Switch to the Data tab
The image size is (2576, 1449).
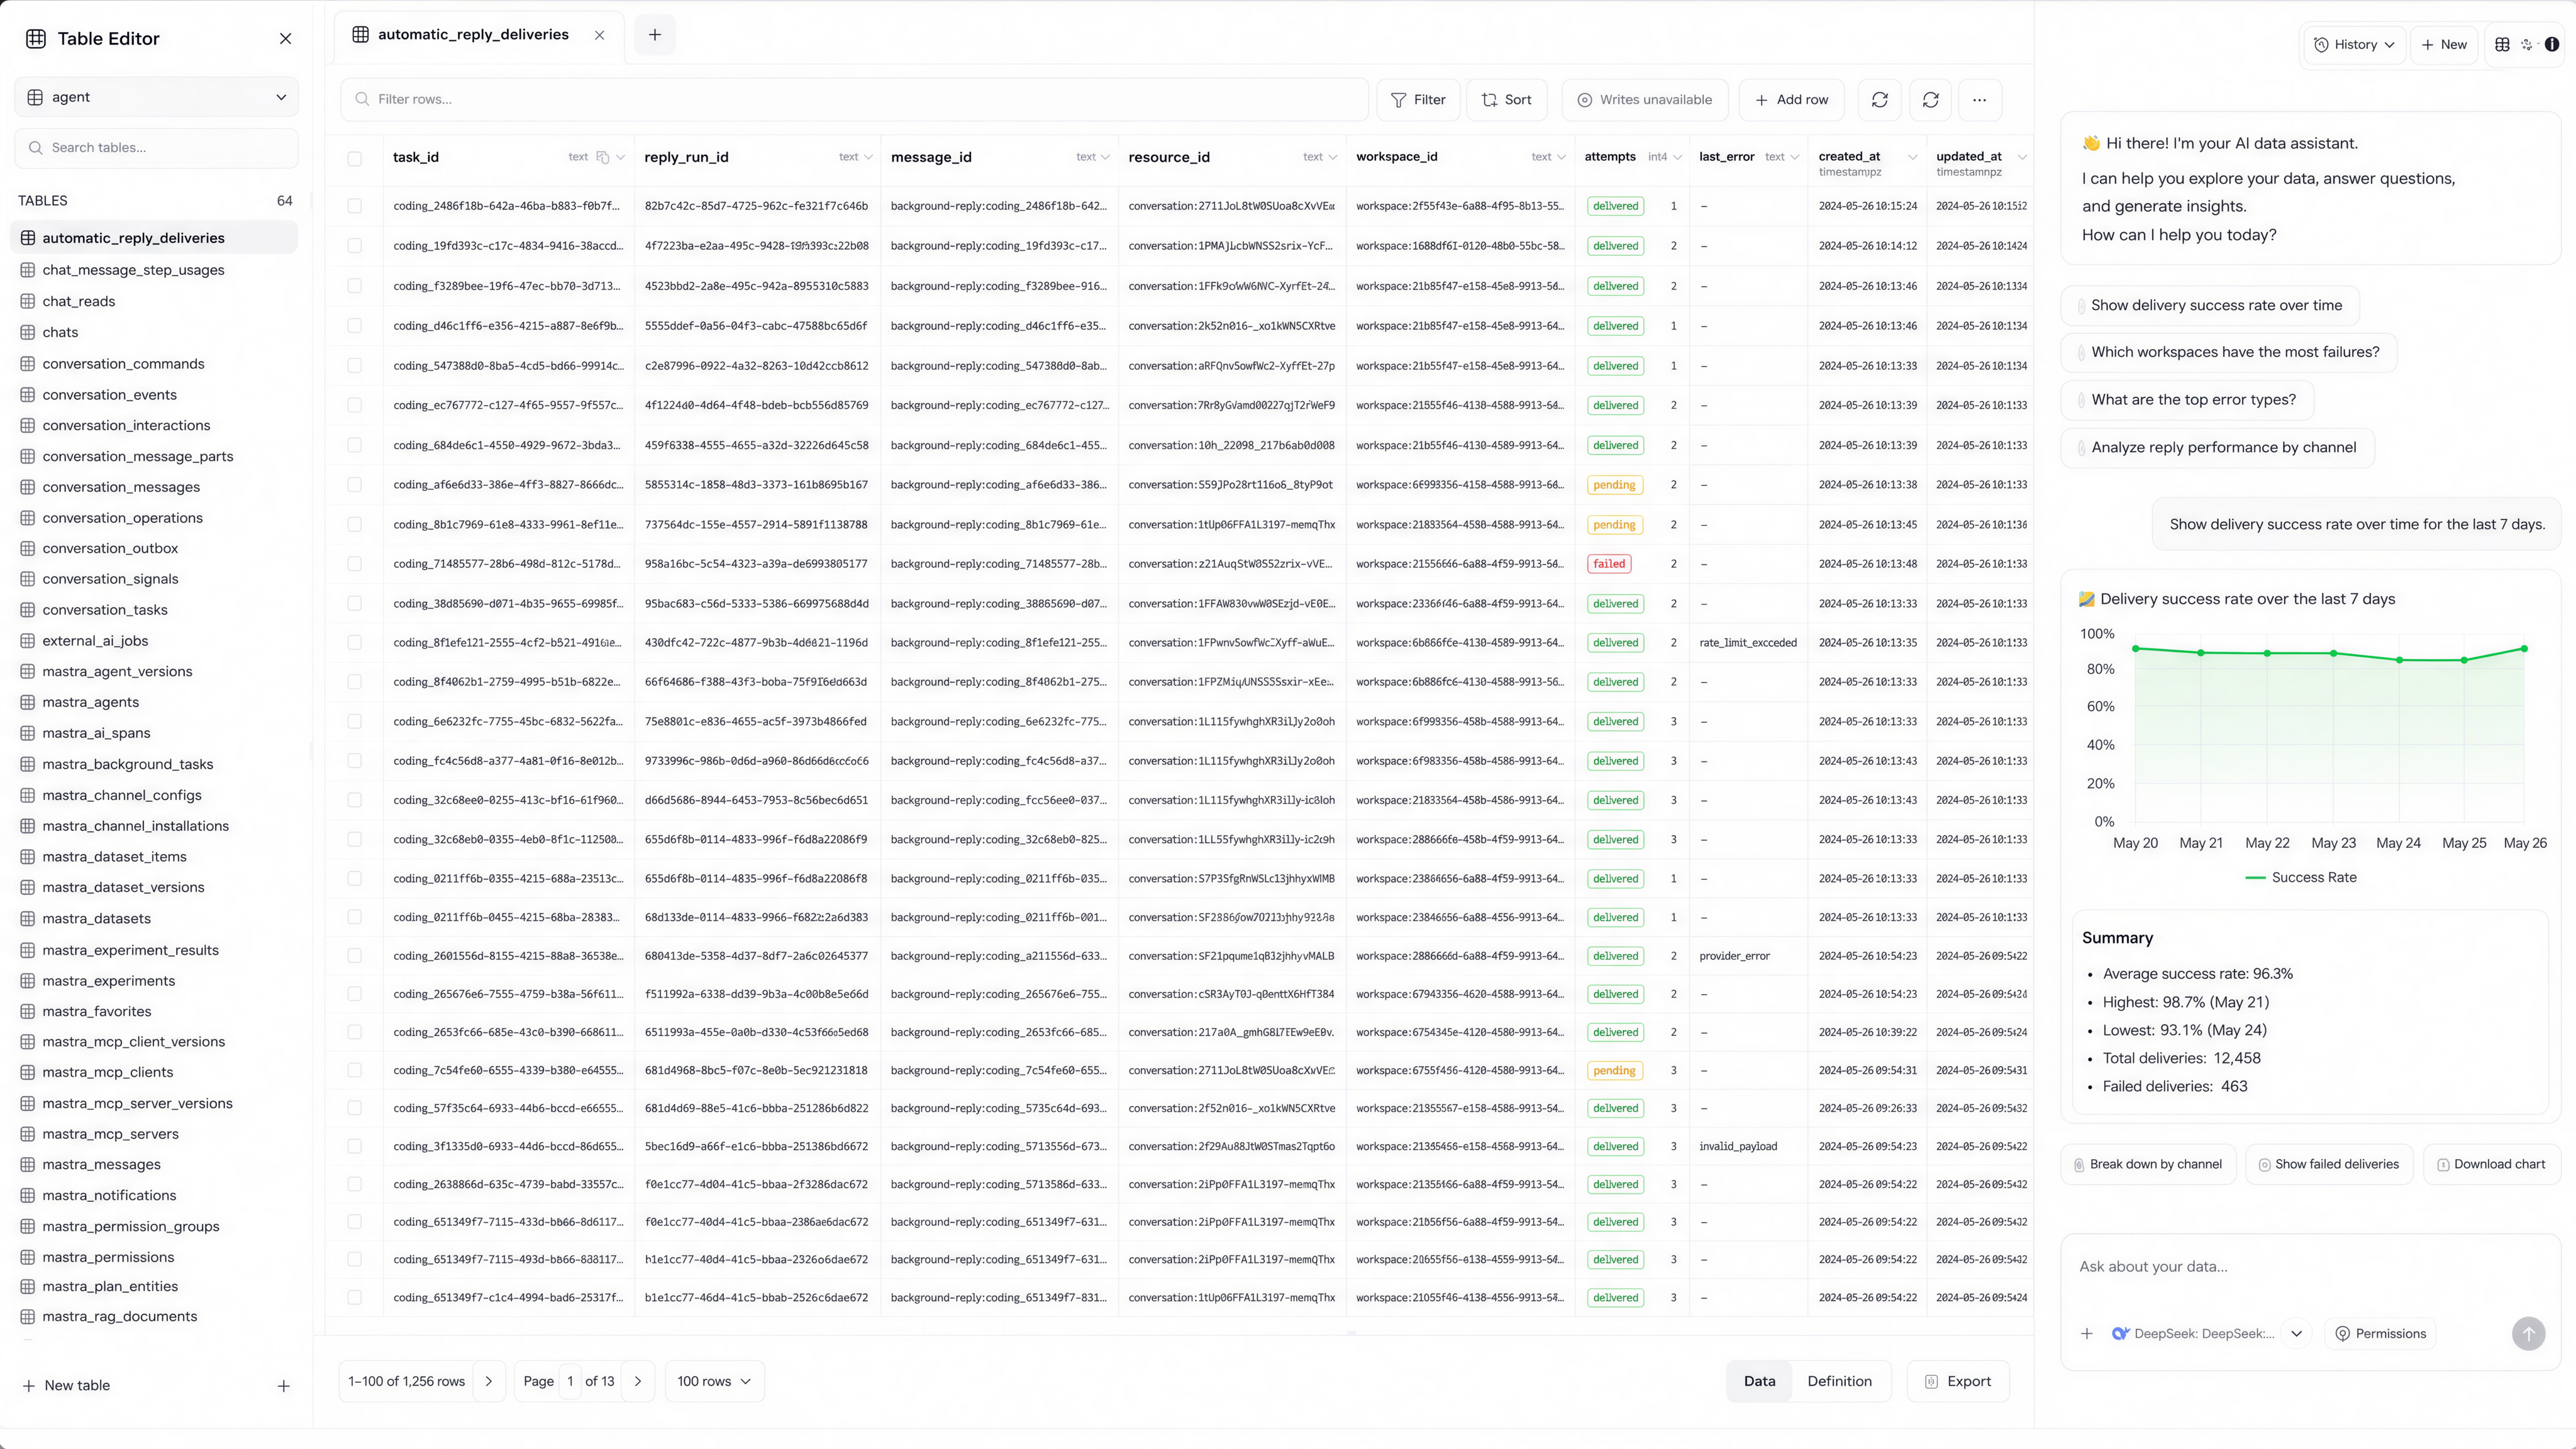1759,1382
